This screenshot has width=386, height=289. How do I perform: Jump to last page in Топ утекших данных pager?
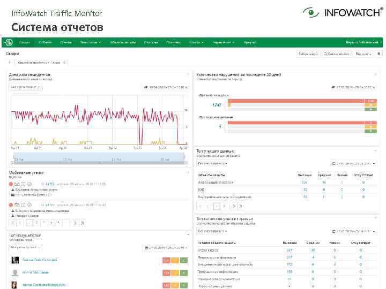(x=241, y=206)
